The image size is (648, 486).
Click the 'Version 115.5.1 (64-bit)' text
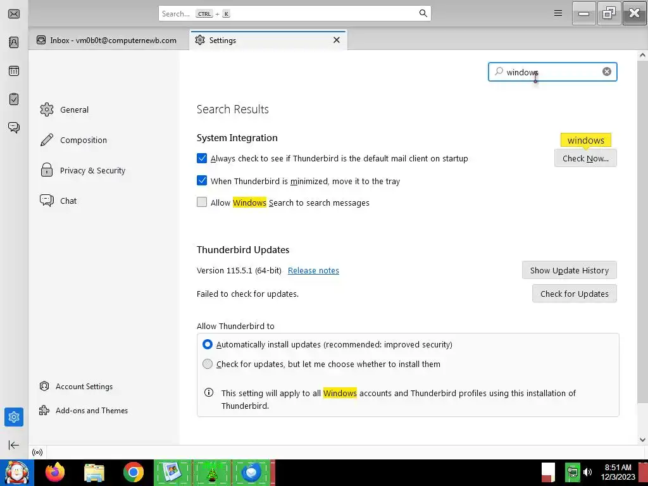[x=239, y=270]
